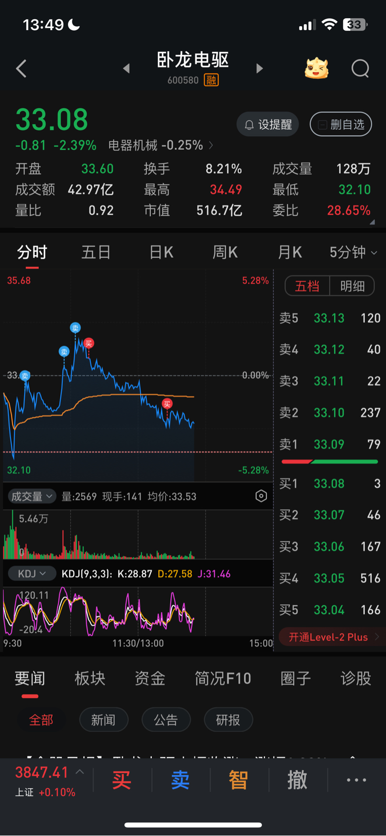Select the 日K chart tab
386x836 pixels.
161,252
